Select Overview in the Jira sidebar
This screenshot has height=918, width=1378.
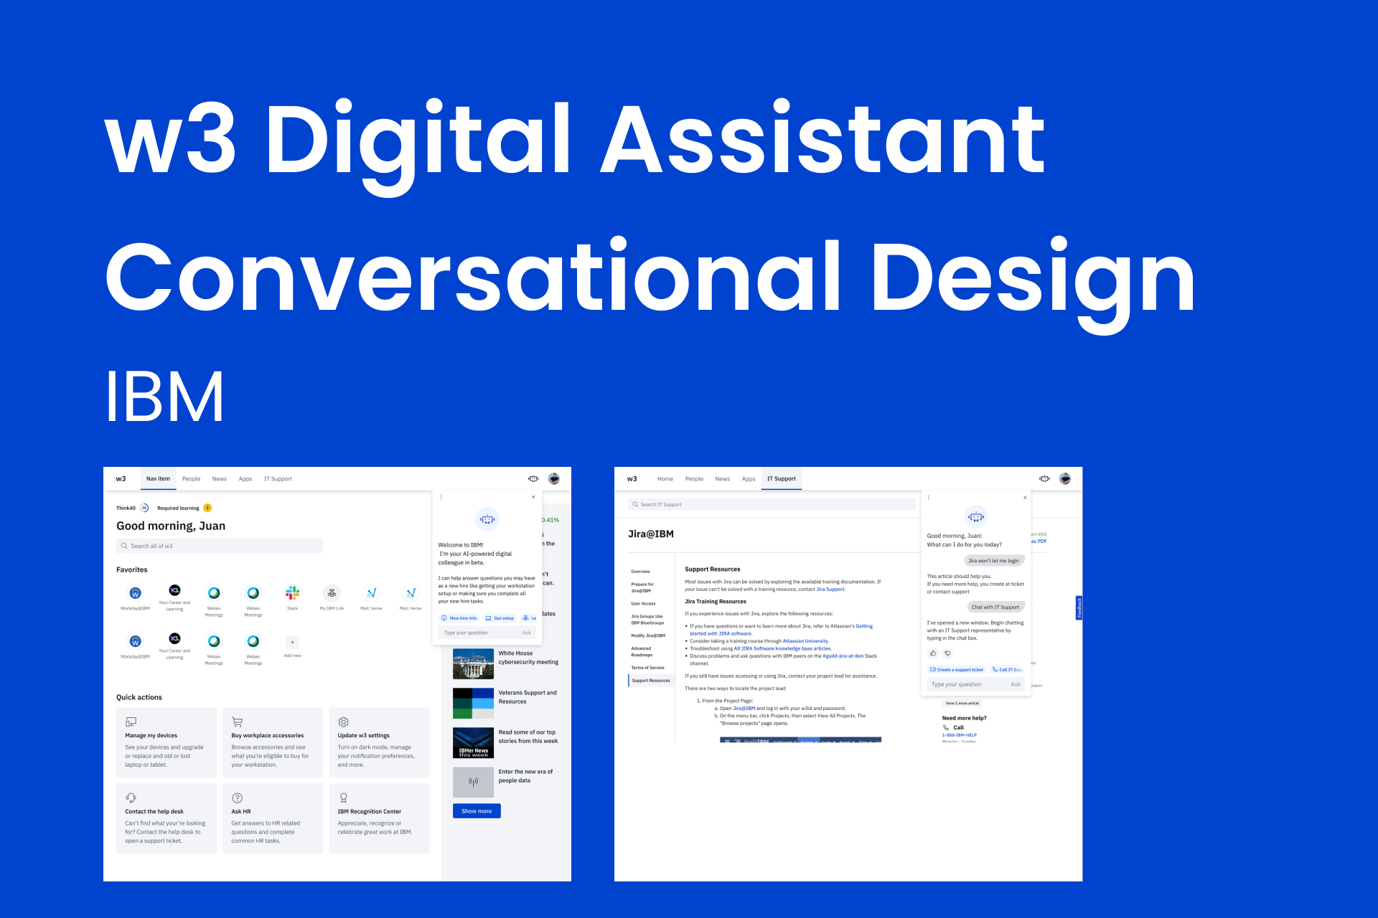click(640, 572)
